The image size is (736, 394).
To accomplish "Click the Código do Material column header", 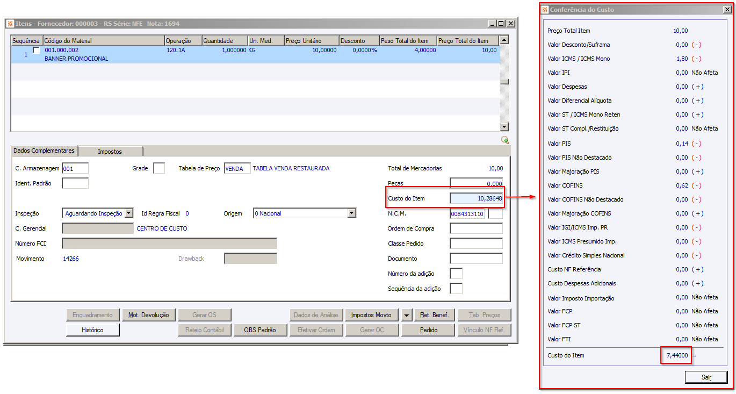I will (x=104, y=41).
